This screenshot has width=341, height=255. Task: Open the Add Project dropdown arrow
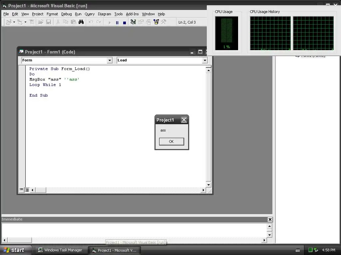14,22
